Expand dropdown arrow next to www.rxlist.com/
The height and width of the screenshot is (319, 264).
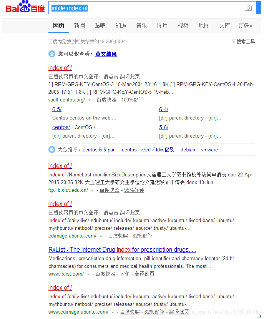[x=88, y=274]
